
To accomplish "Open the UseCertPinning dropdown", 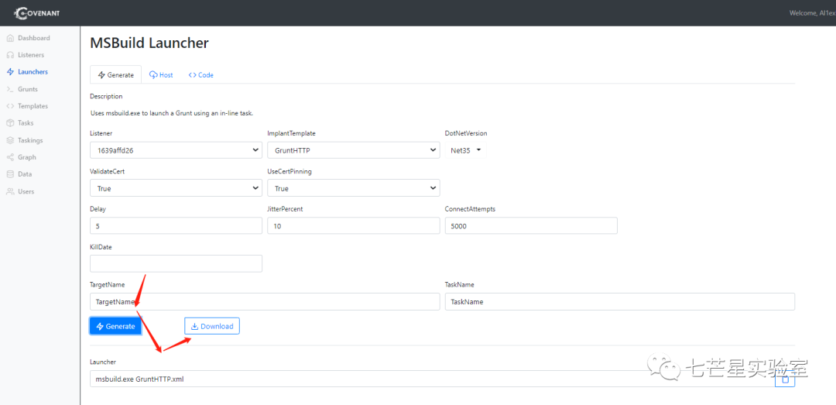I will (x=354, y=188).
